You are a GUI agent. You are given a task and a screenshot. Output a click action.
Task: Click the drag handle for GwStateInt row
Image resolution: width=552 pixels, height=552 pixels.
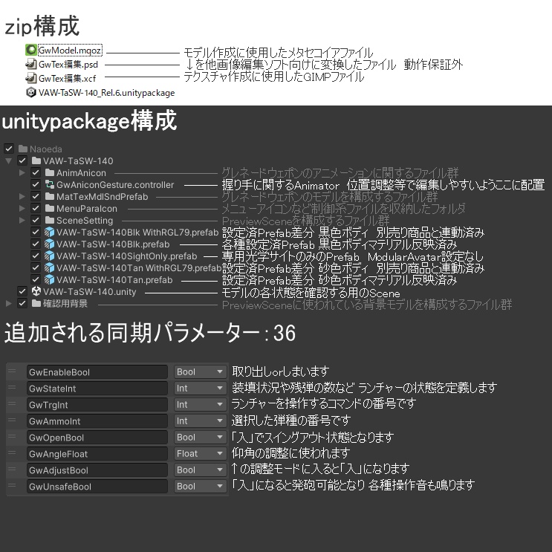(x=12, y=388)
